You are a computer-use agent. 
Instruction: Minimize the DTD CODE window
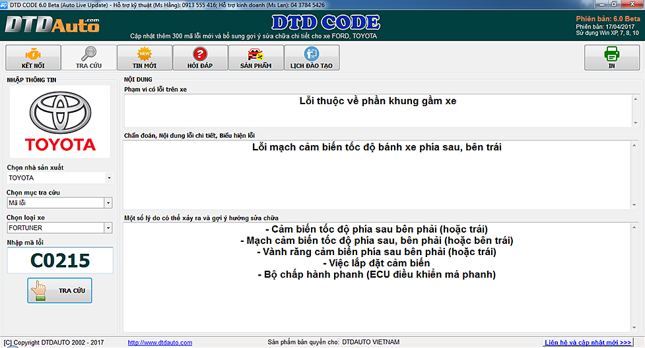[602, 5]
